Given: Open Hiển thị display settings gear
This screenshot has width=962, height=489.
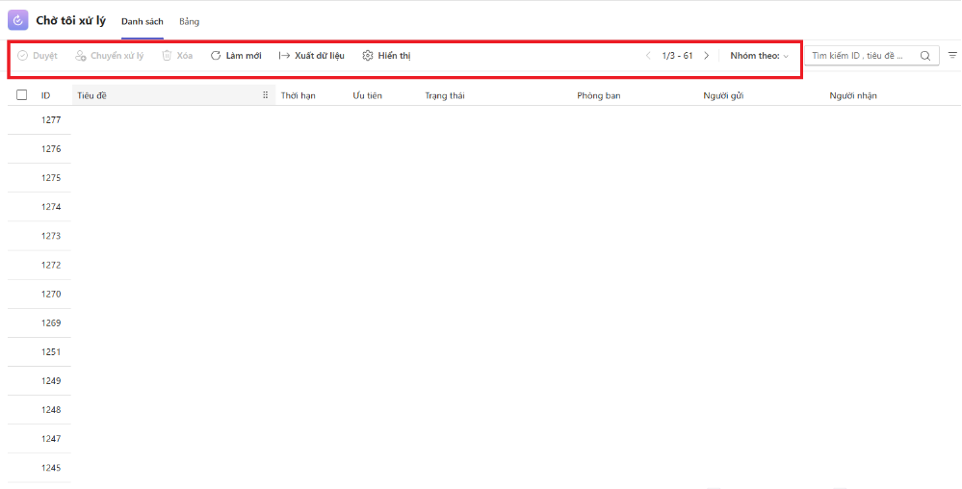Looking at the screenshot, I should (x=368, y=56).
